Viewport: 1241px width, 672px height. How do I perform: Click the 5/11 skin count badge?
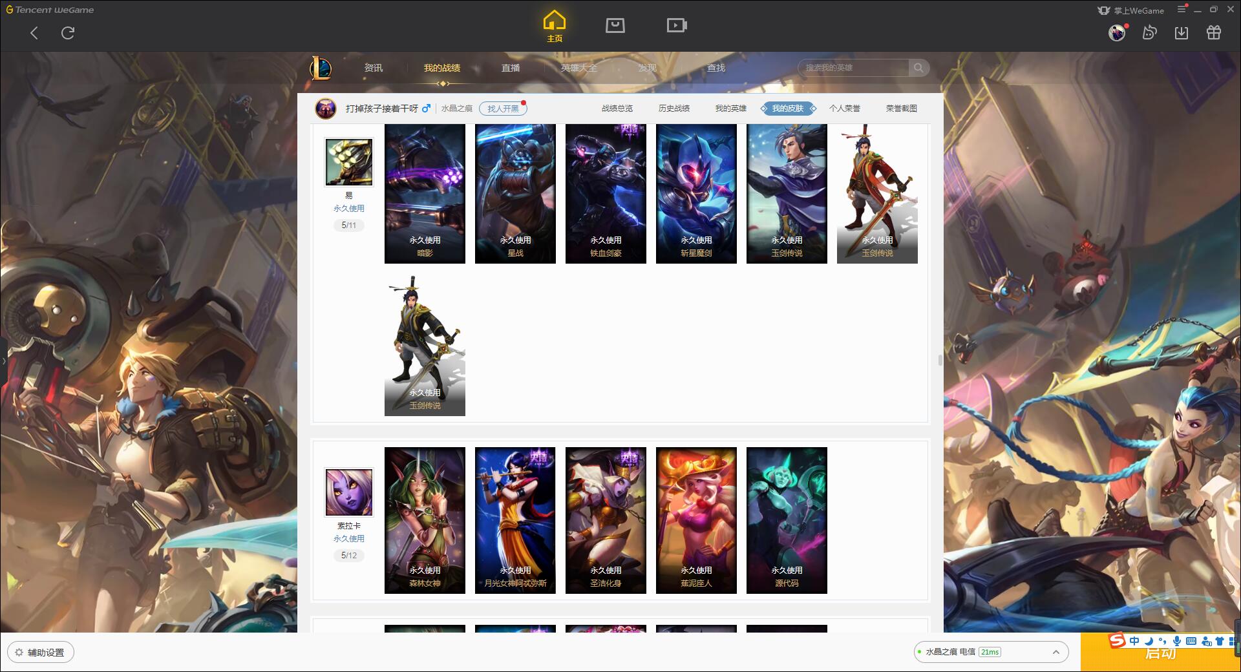coord(348,226)
